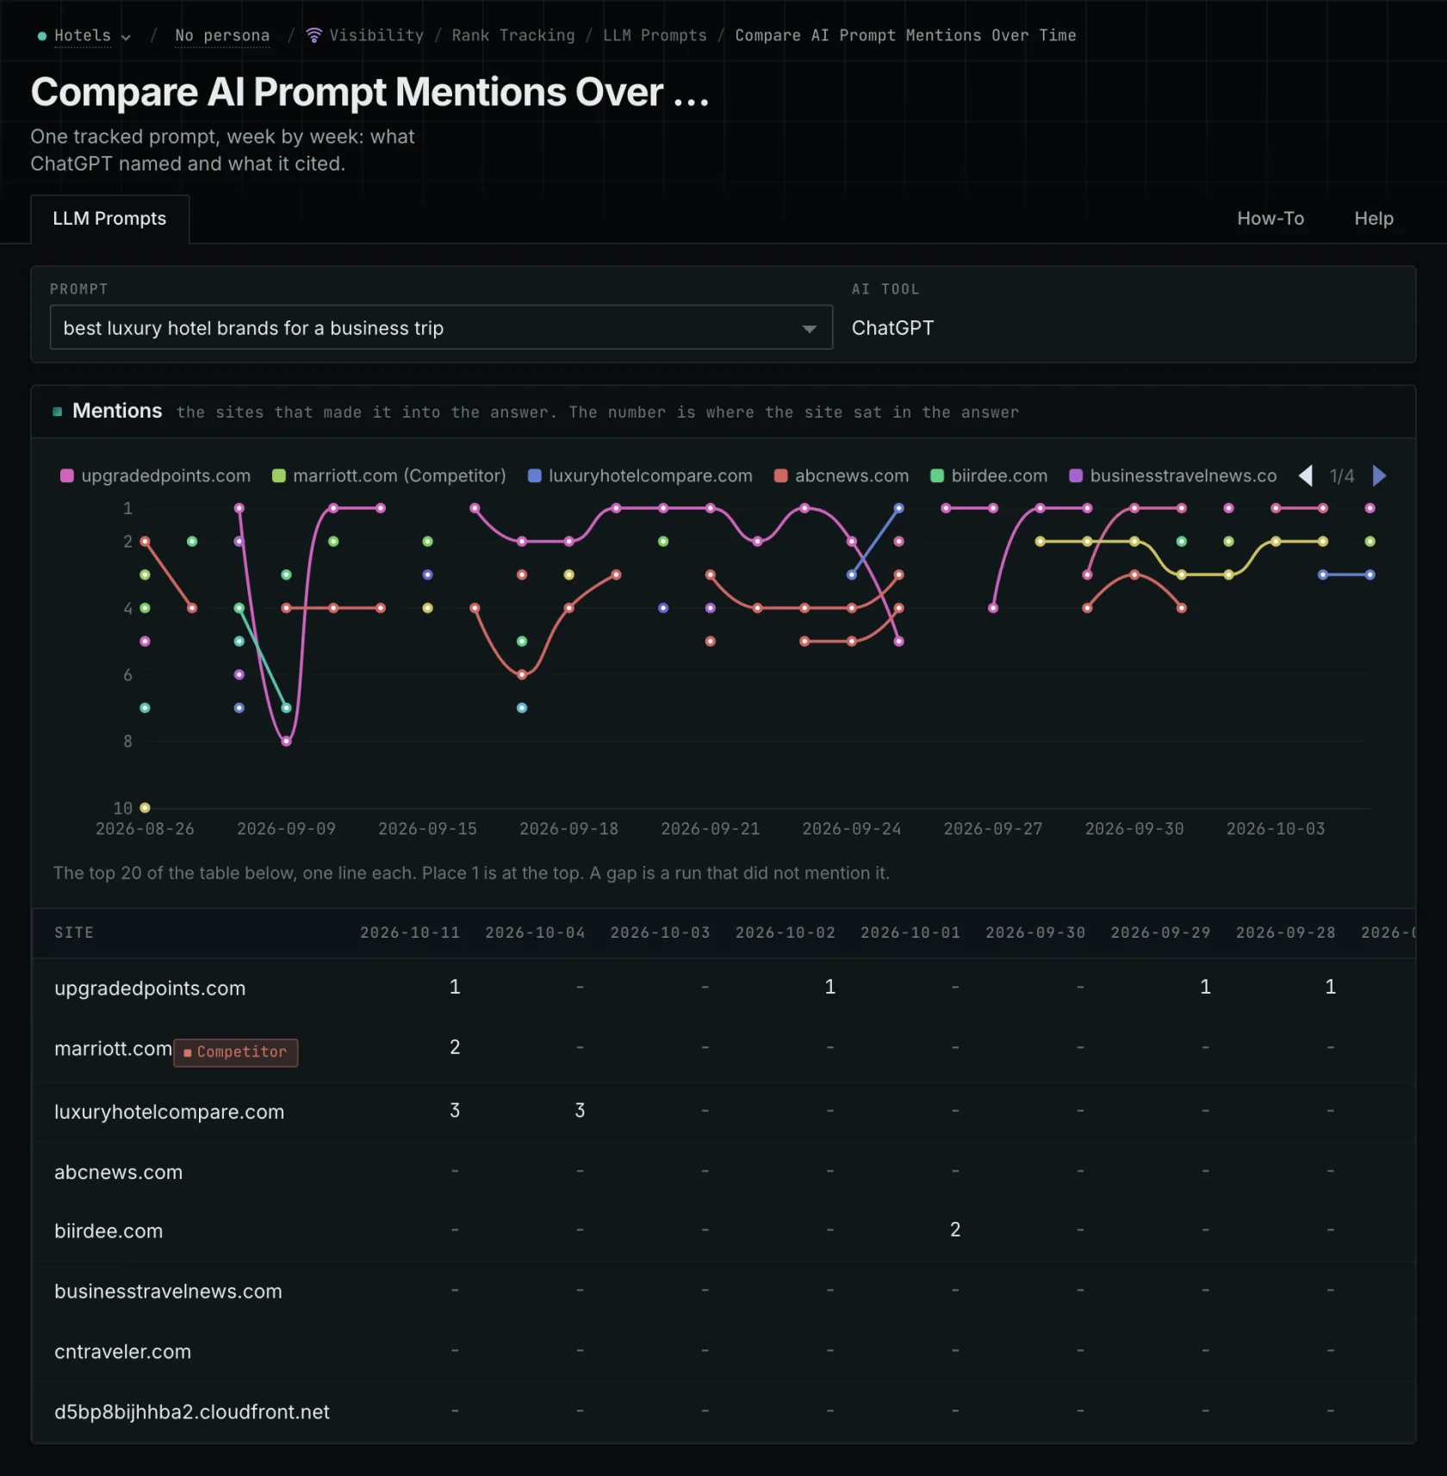Toggle upgradedpoints.com legend series
Screen dimensions: 1447x1476
pyautogui.click(x=156, y=475)
